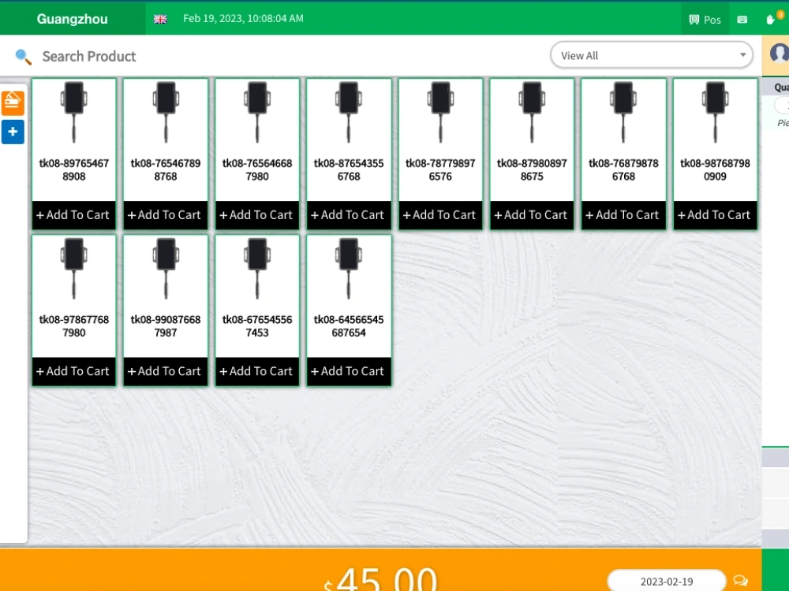Add tk08-89765467 8908 to cart
The width and height of the screenshot is (789, 591).
(74, 215)
